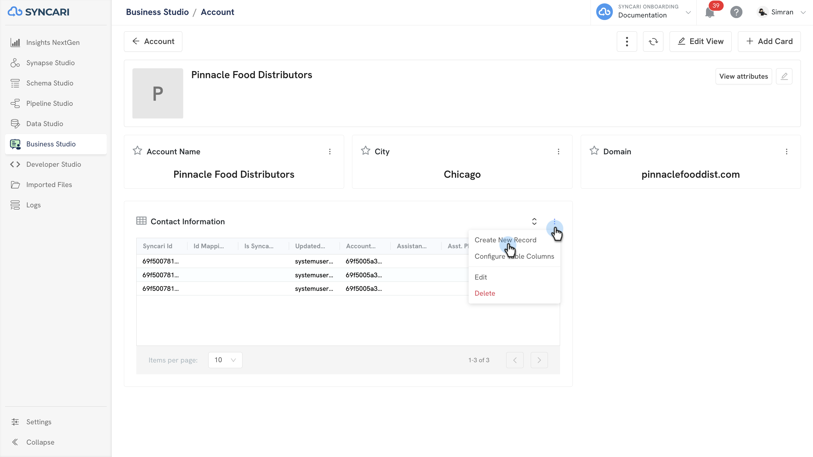Image resolution: width=813 pixels, height=457 pixels.
Task: Click the P account avatar
Action: 158,93
